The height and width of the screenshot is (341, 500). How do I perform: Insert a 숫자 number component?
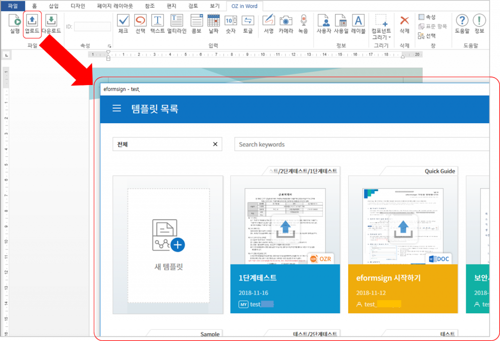coord(230,24)
